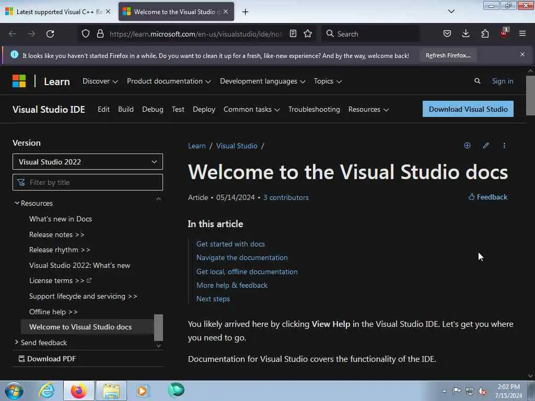Click the add to collection plus icon
The width and height of the screenshot is (535, 401).
tap(467, 146)
